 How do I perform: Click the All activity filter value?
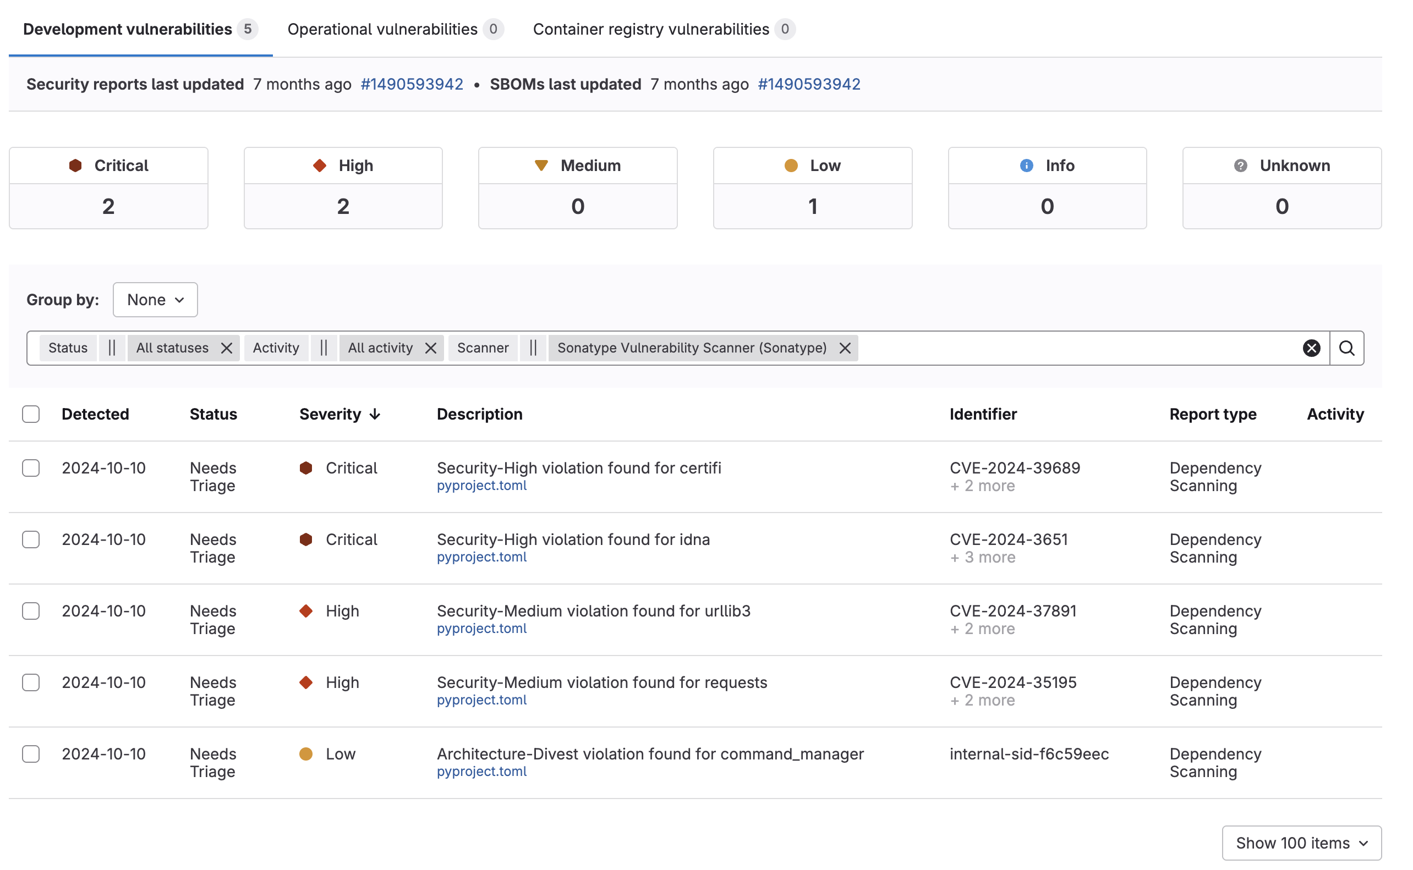click(x=380, y=348)
